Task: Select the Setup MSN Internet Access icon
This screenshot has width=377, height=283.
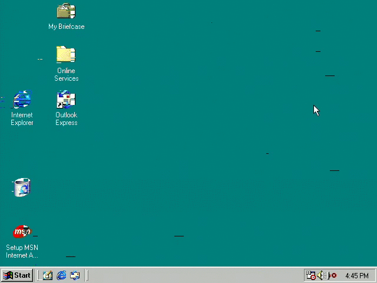Action: tap(22, 232)
